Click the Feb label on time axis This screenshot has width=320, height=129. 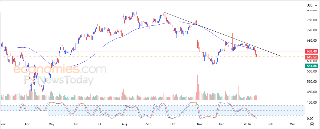coord(270,124)
